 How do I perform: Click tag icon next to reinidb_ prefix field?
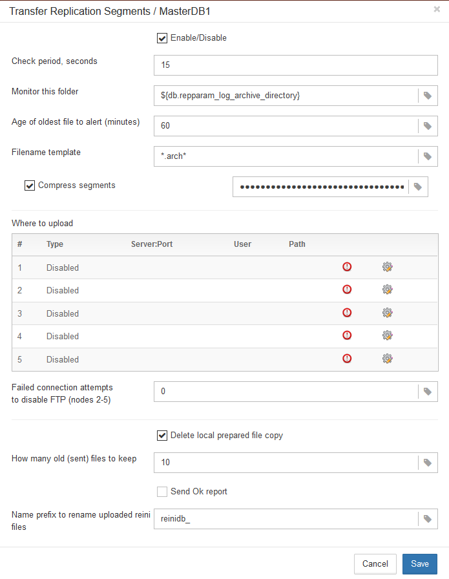[x=427, y=519]
